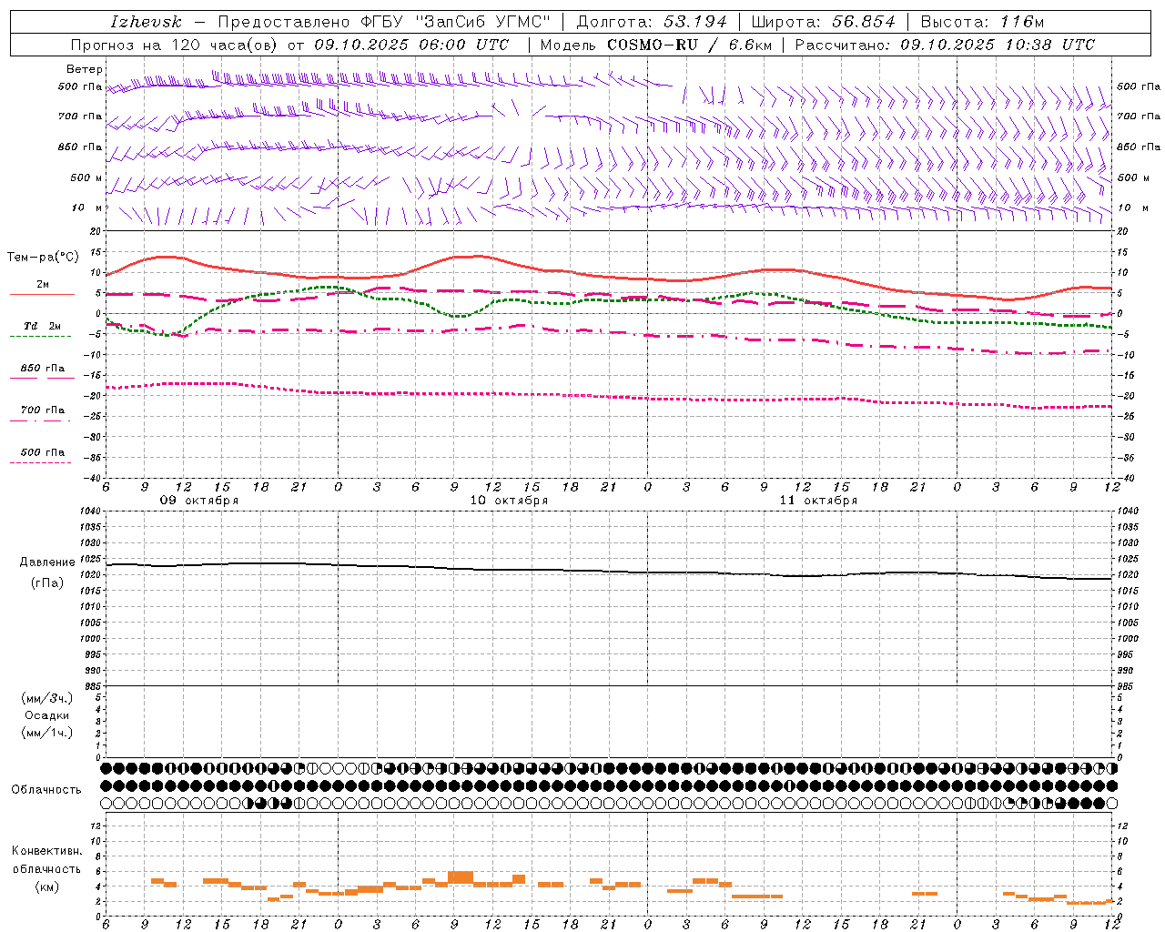The image size is (1165, 932).
Task: Click the "(мм/1ч.)" precipitation unit label
Action: [47, 733]
